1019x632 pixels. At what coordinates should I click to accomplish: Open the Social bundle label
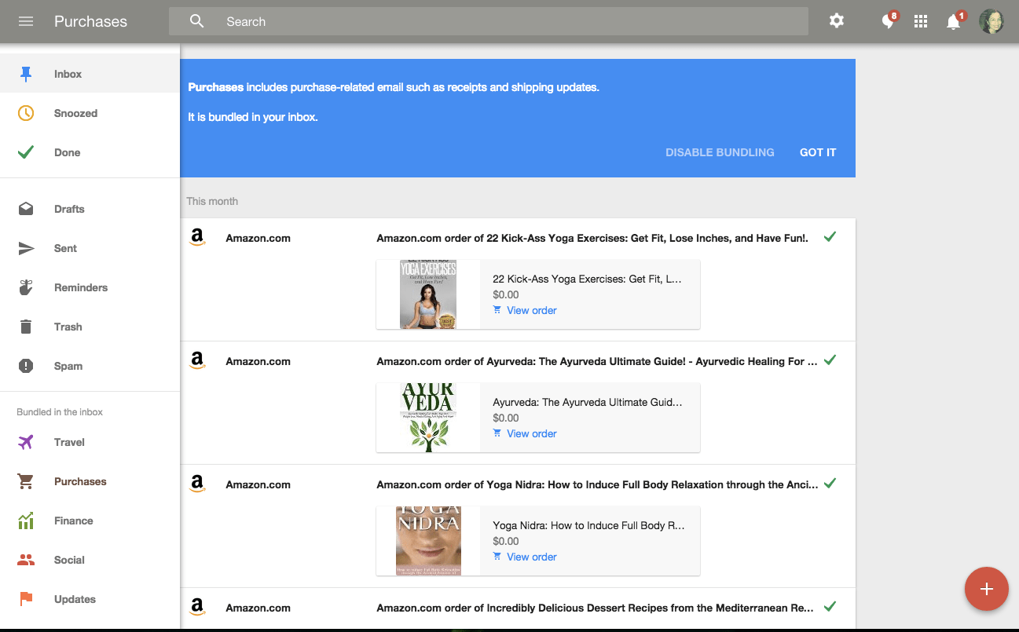click(69, 560)
